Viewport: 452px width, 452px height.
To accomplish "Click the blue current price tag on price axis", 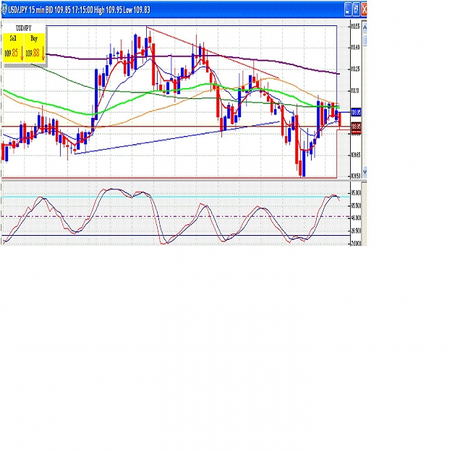I will (x=356, y=112).
